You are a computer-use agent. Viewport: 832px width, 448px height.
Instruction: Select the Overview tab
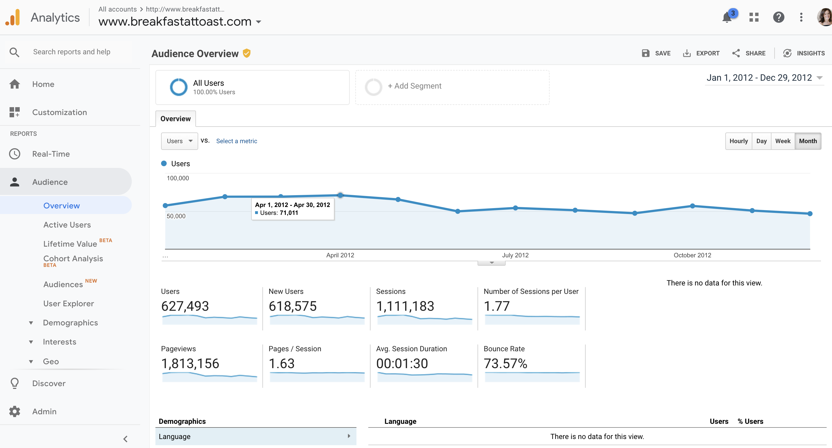click(x=175, y=119)
